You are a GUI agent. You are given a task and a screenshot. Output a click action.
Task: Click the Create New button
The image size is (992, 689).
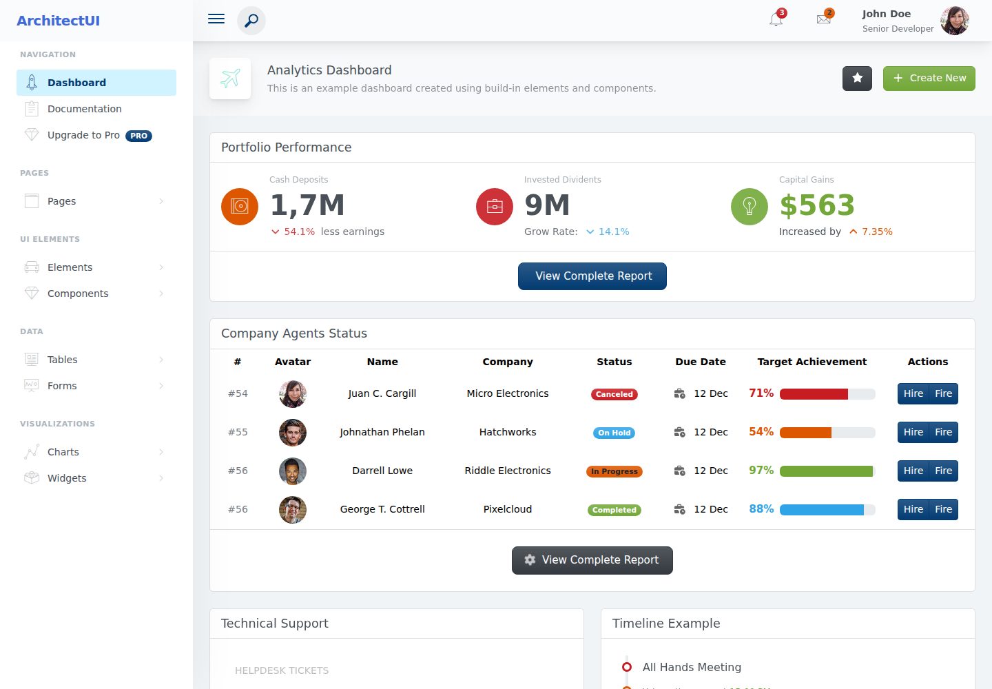click(929, 78)
